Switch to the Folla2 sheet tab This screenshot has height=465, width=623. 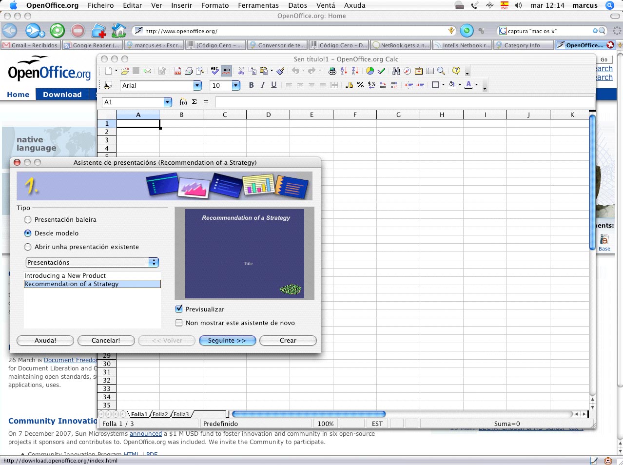160,414
